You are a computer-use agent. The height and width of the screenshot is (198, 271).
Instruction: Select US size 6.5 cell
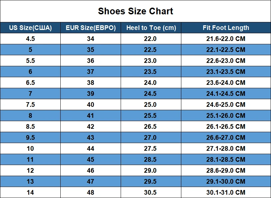pos(30,83)
